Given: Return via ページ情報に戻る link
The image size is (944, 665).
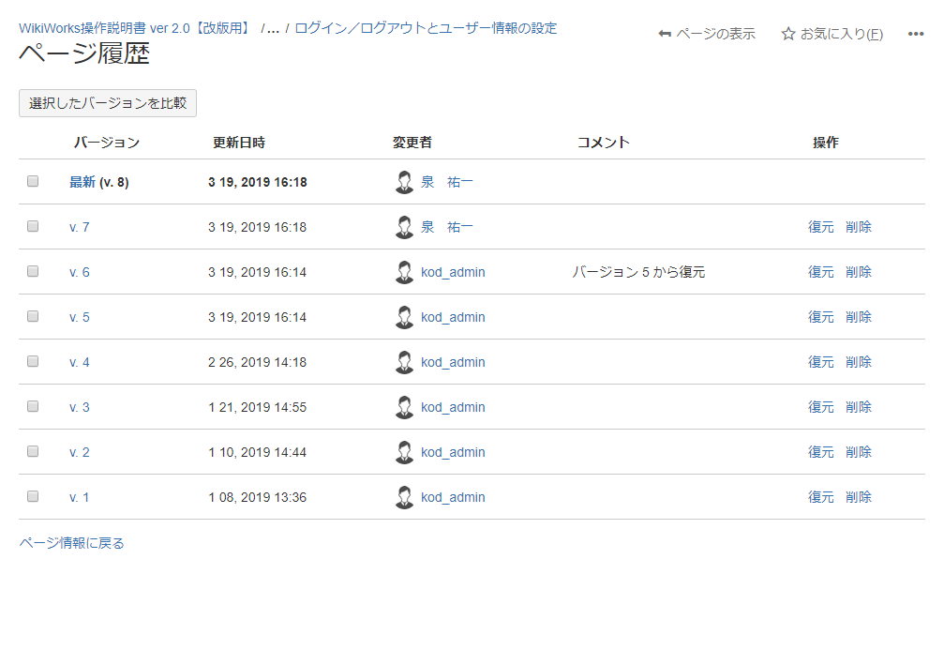Looking at the screenshot, I should (71, 543).
